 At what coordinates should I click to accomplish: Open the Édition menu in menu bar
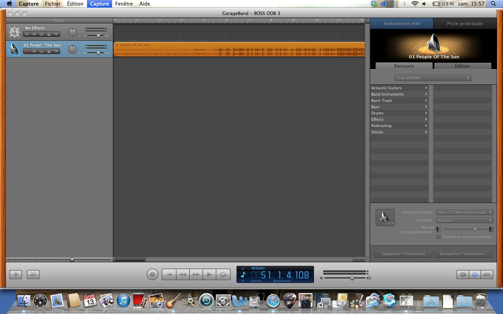pos(75,4)
